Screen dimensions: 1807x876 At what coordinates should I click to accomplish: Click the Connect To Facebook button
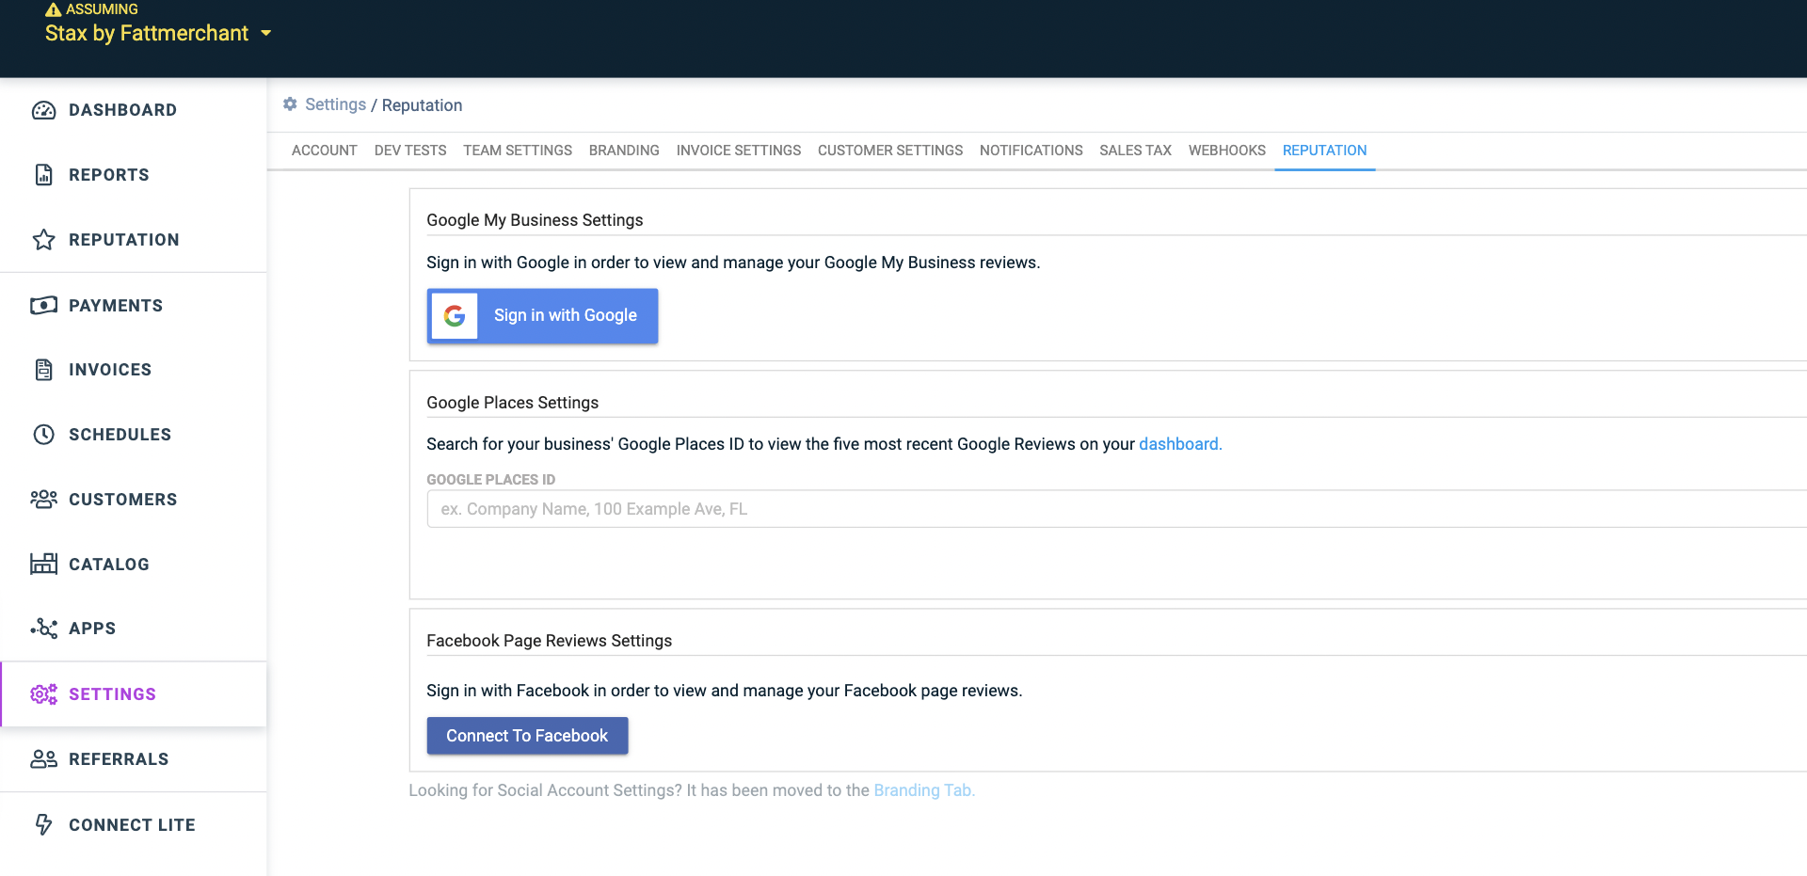click(527, 736)
